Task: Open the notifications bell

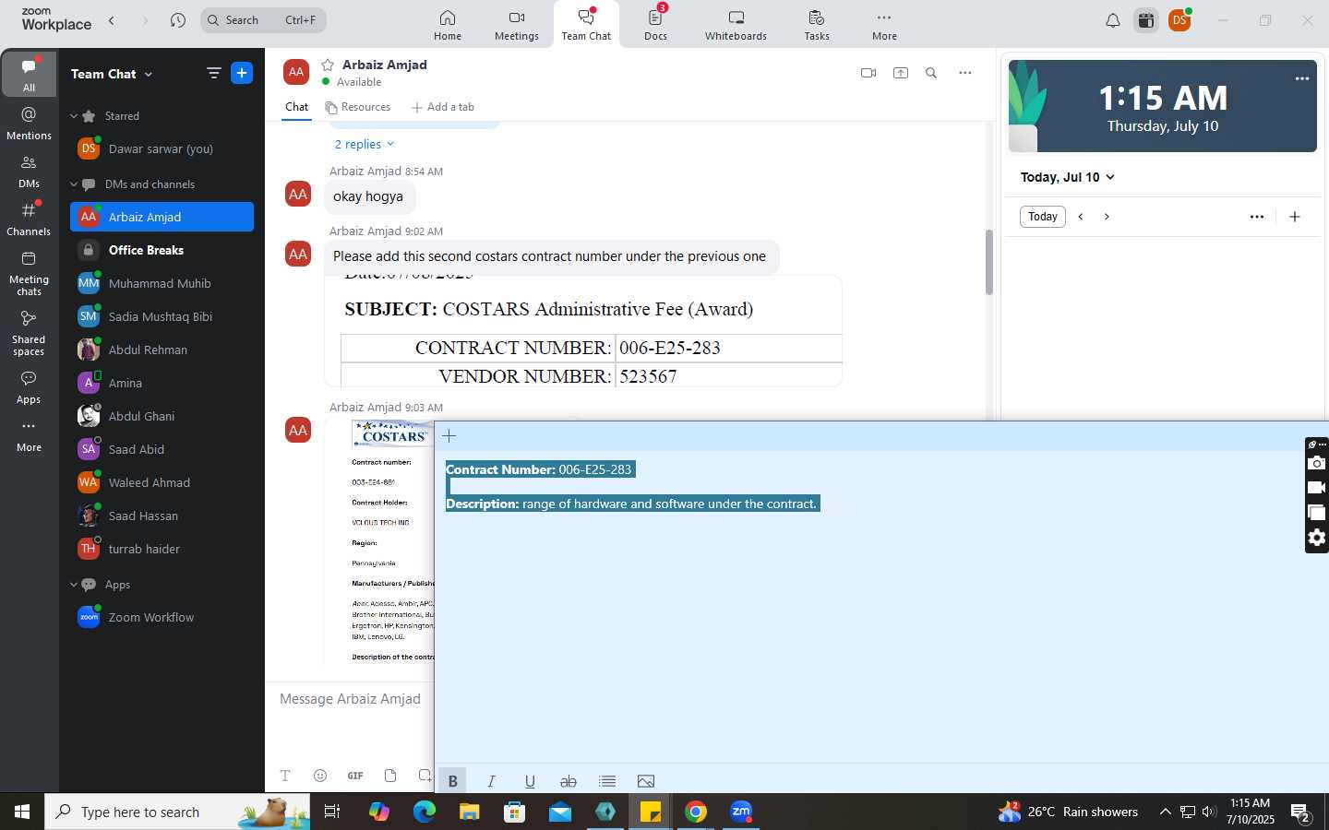Action: [1113, 20]
